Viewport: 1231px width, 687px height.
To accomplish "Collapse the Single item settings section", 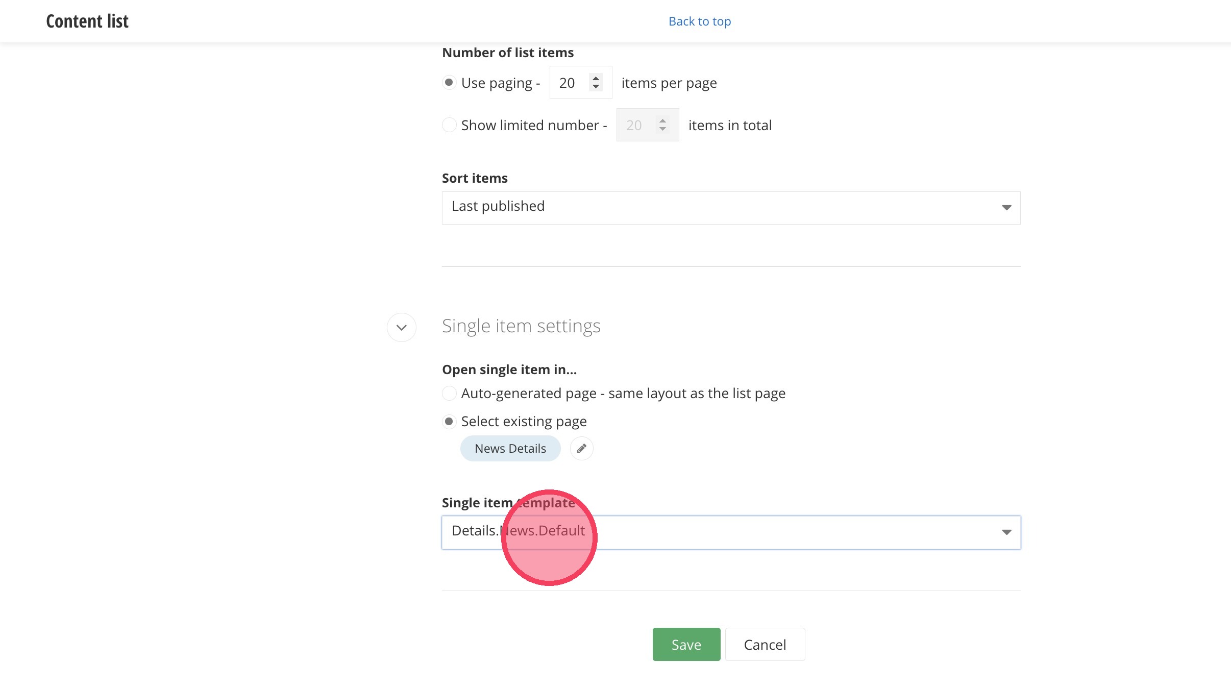I will coord(402,327).
